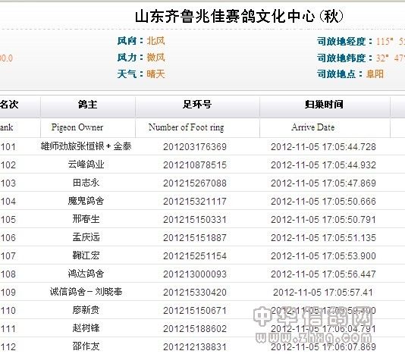This screenshot has height=354, width=405.
Task: Click the weather value 晴天
Action: pyautogui.click(x=155, y=74)
